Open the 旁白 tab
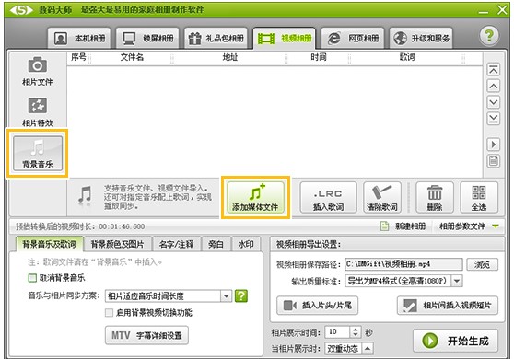This screenshot has width=514, height=359. click(216, 244)
